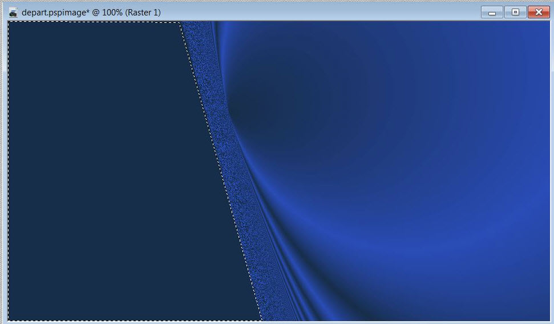This screenshot has width=554, height=324.
Task: Minimize the depart.pspimage window
Action: coord(492,12)
